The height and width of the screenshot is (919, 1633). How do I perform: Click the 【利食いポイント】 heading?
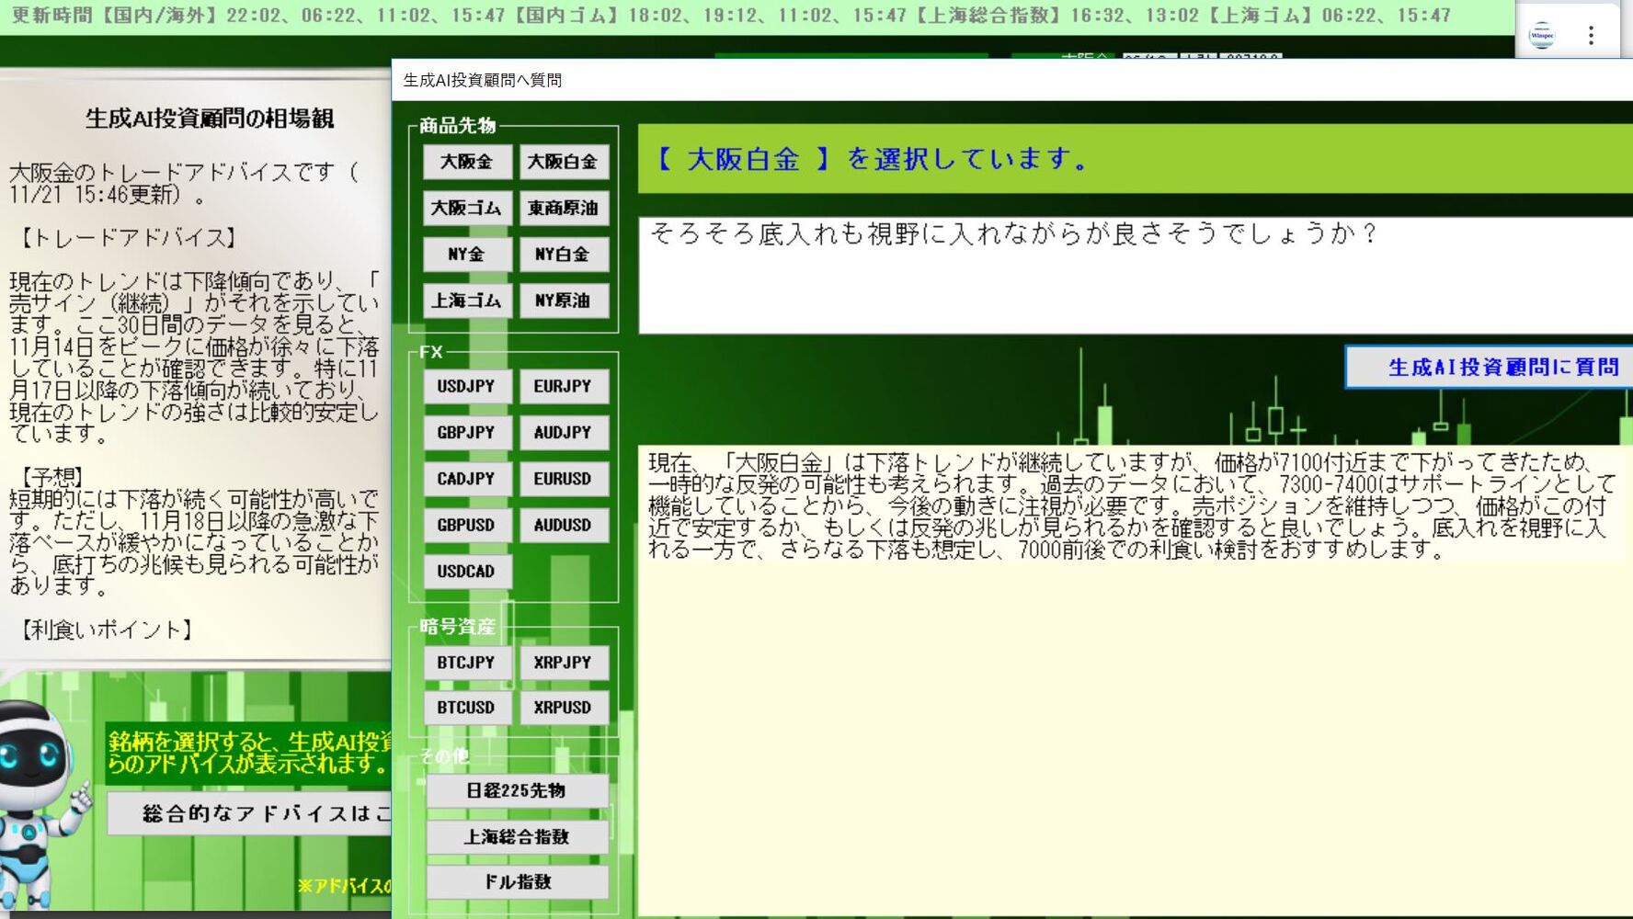click(x=106, y=630)
